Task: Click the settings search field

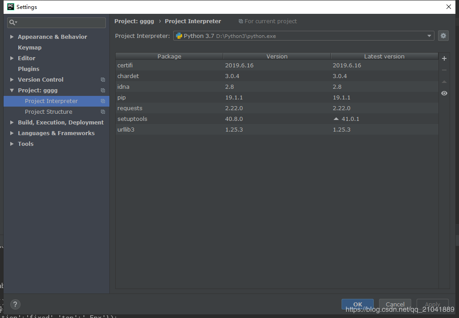Action: pyautogui.click(x=56, y=22)
